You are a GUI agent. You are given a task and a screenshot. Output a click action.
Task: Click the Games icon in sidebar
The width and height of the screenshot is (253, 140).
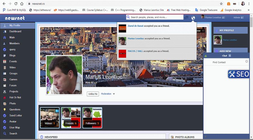coord(4,80)
